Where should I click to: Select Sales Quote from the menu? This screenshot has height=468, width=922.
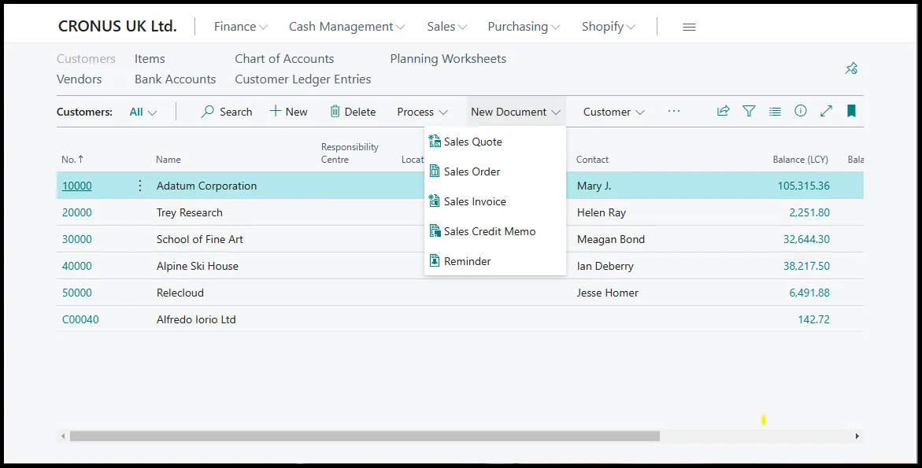pos(495,142)
